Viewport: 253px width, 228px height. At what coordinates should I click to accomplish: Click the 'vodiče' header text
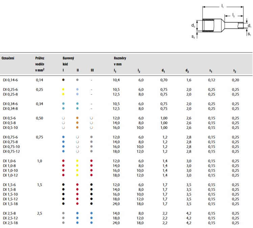(x=40, y=64)
